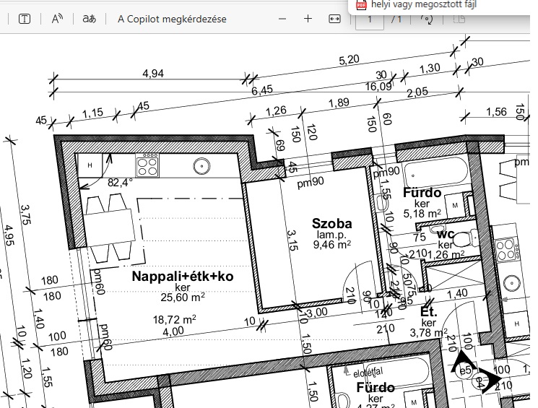Click the 25,60 m² area text
The image size is (538, 408).
pyautogui.click(x=182, y=297)
